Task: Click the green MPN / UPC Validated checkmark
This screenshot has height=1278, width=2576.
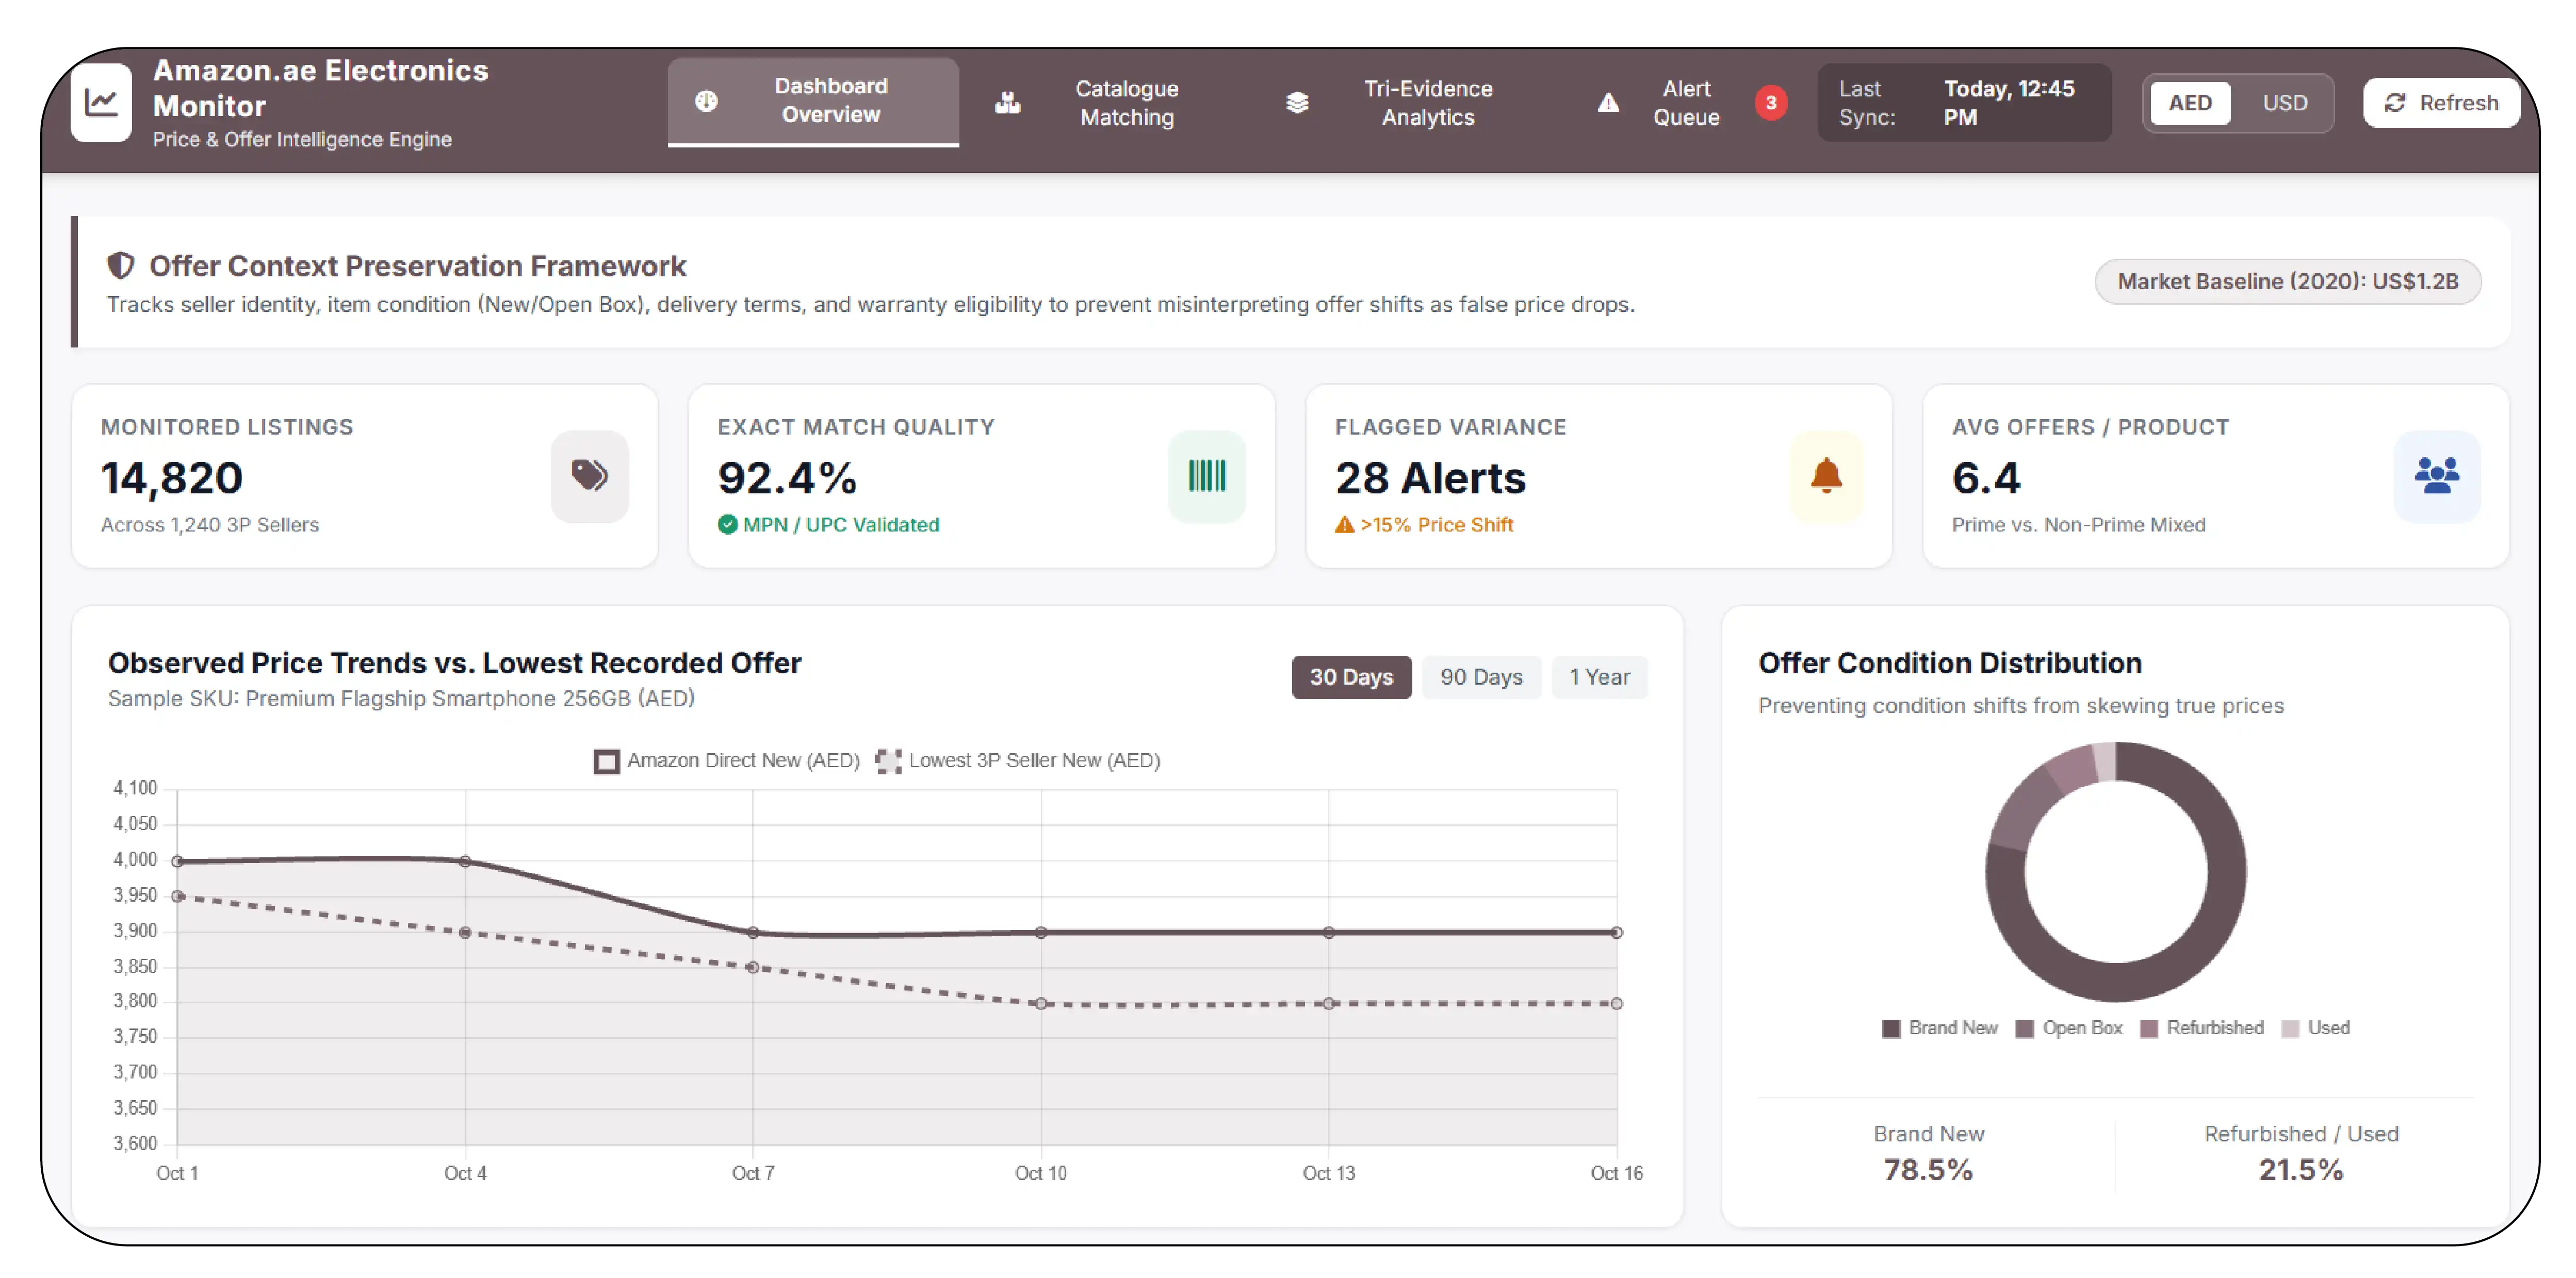Action: point(727,525)
